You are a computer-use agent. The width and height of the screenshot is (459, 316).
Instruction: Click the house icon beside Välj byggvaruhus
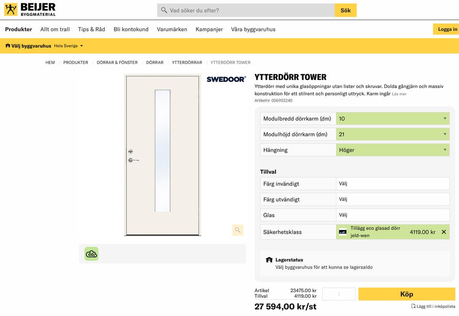pyautogui.click(x=8, y=46)
